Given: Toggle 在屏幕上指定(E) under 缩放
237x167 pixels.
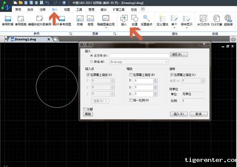Looking at the screenshot, I should point(131,75).
